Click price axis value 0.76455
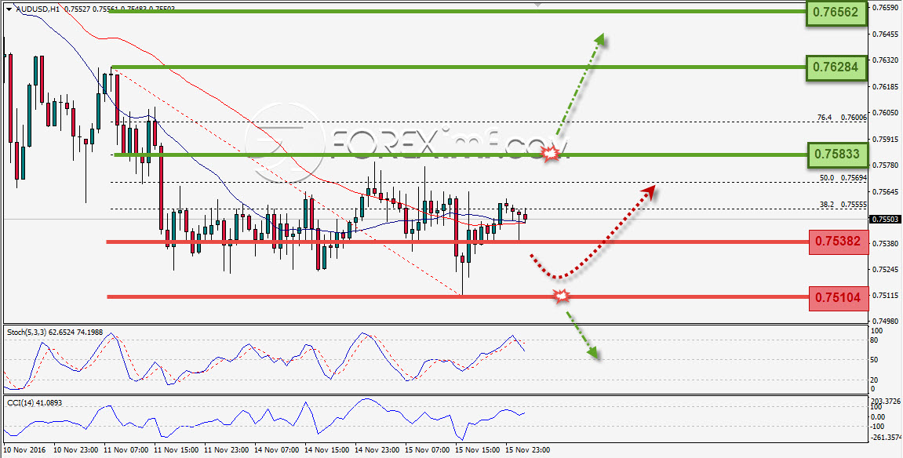 886,35
